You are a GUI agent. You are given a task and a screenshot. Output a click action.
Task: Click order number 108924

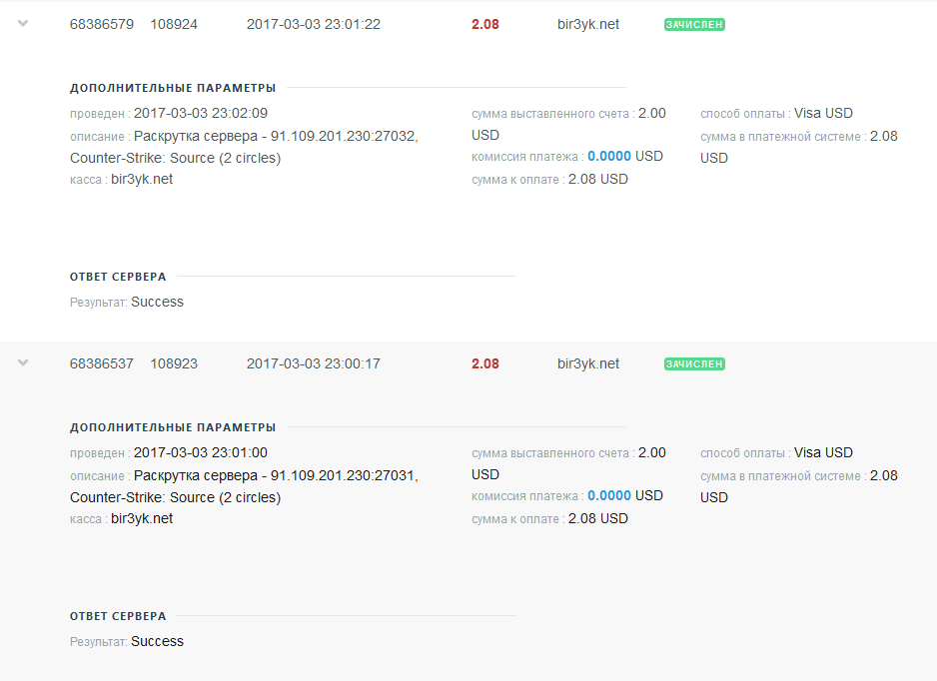click(x=174, y=24)
